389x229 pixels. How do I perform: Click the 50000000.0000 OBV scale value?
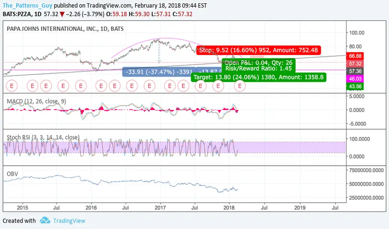(366, 184)
